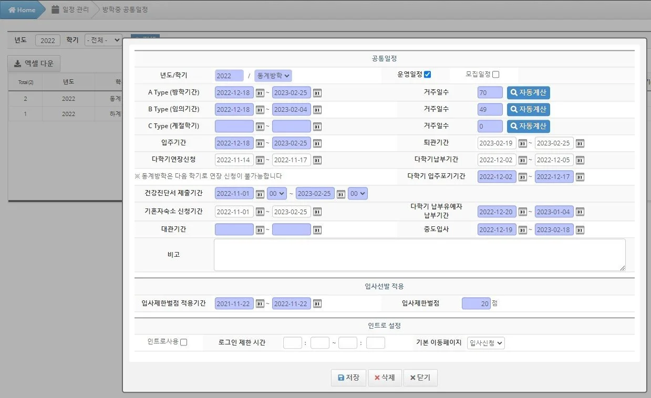Viewport: 651px width, 398px height.
Task: Open the 동계방학 semester dropdown
Action: (273, 76)
